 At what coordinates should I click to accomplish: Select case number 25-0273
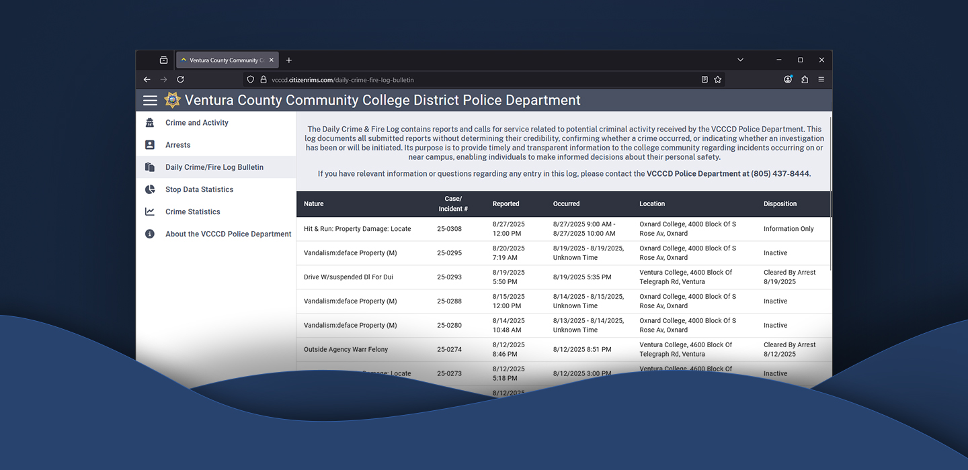pyautogui.click(x=449, y=374)
